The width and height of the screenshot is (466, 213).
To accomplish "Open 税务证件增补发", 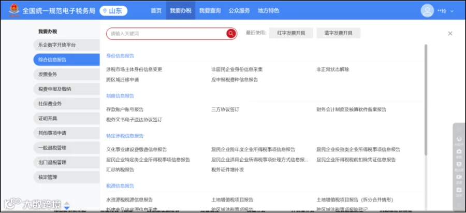I will tap(227, 170).
